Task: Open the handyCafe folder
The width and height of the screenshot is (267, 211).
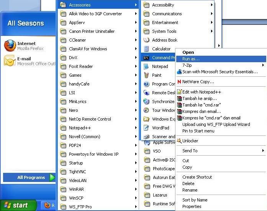Action: click(98, 84)
